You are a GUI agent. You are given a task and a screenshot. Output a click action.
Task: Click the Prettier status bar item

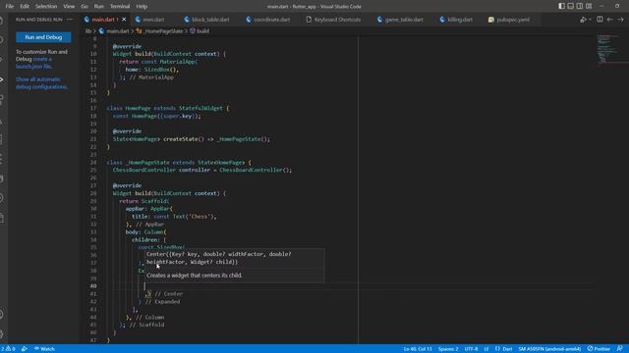point(599,349)
